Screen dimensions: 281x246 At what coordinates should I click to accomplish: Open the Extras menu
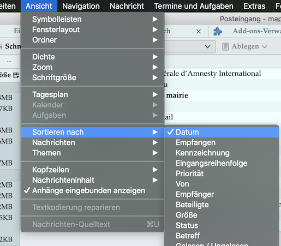(x=254, y=6)
